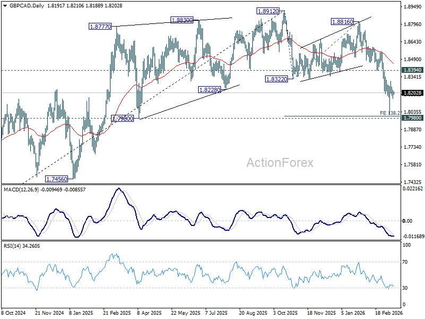This screenshot has height=319, width=425.
Task: Select the MACD(12,26,9) indicator label
Action: tap(21, 190)
